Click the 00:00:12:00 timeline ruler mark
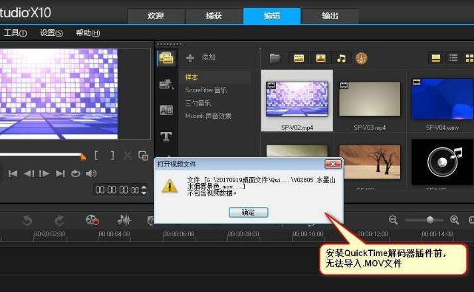Viewport: 474px width, 292px height. [372, 234]
